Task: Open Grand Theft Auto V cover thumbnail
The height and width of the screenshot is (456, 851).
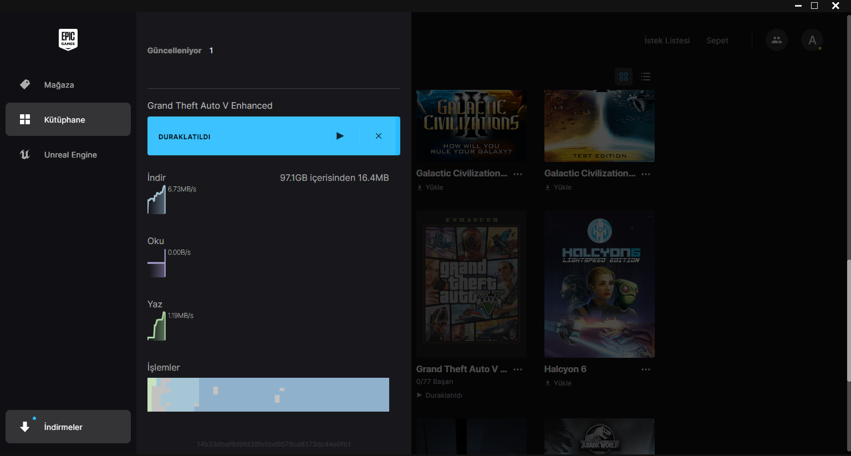Action: pos(472,284)
